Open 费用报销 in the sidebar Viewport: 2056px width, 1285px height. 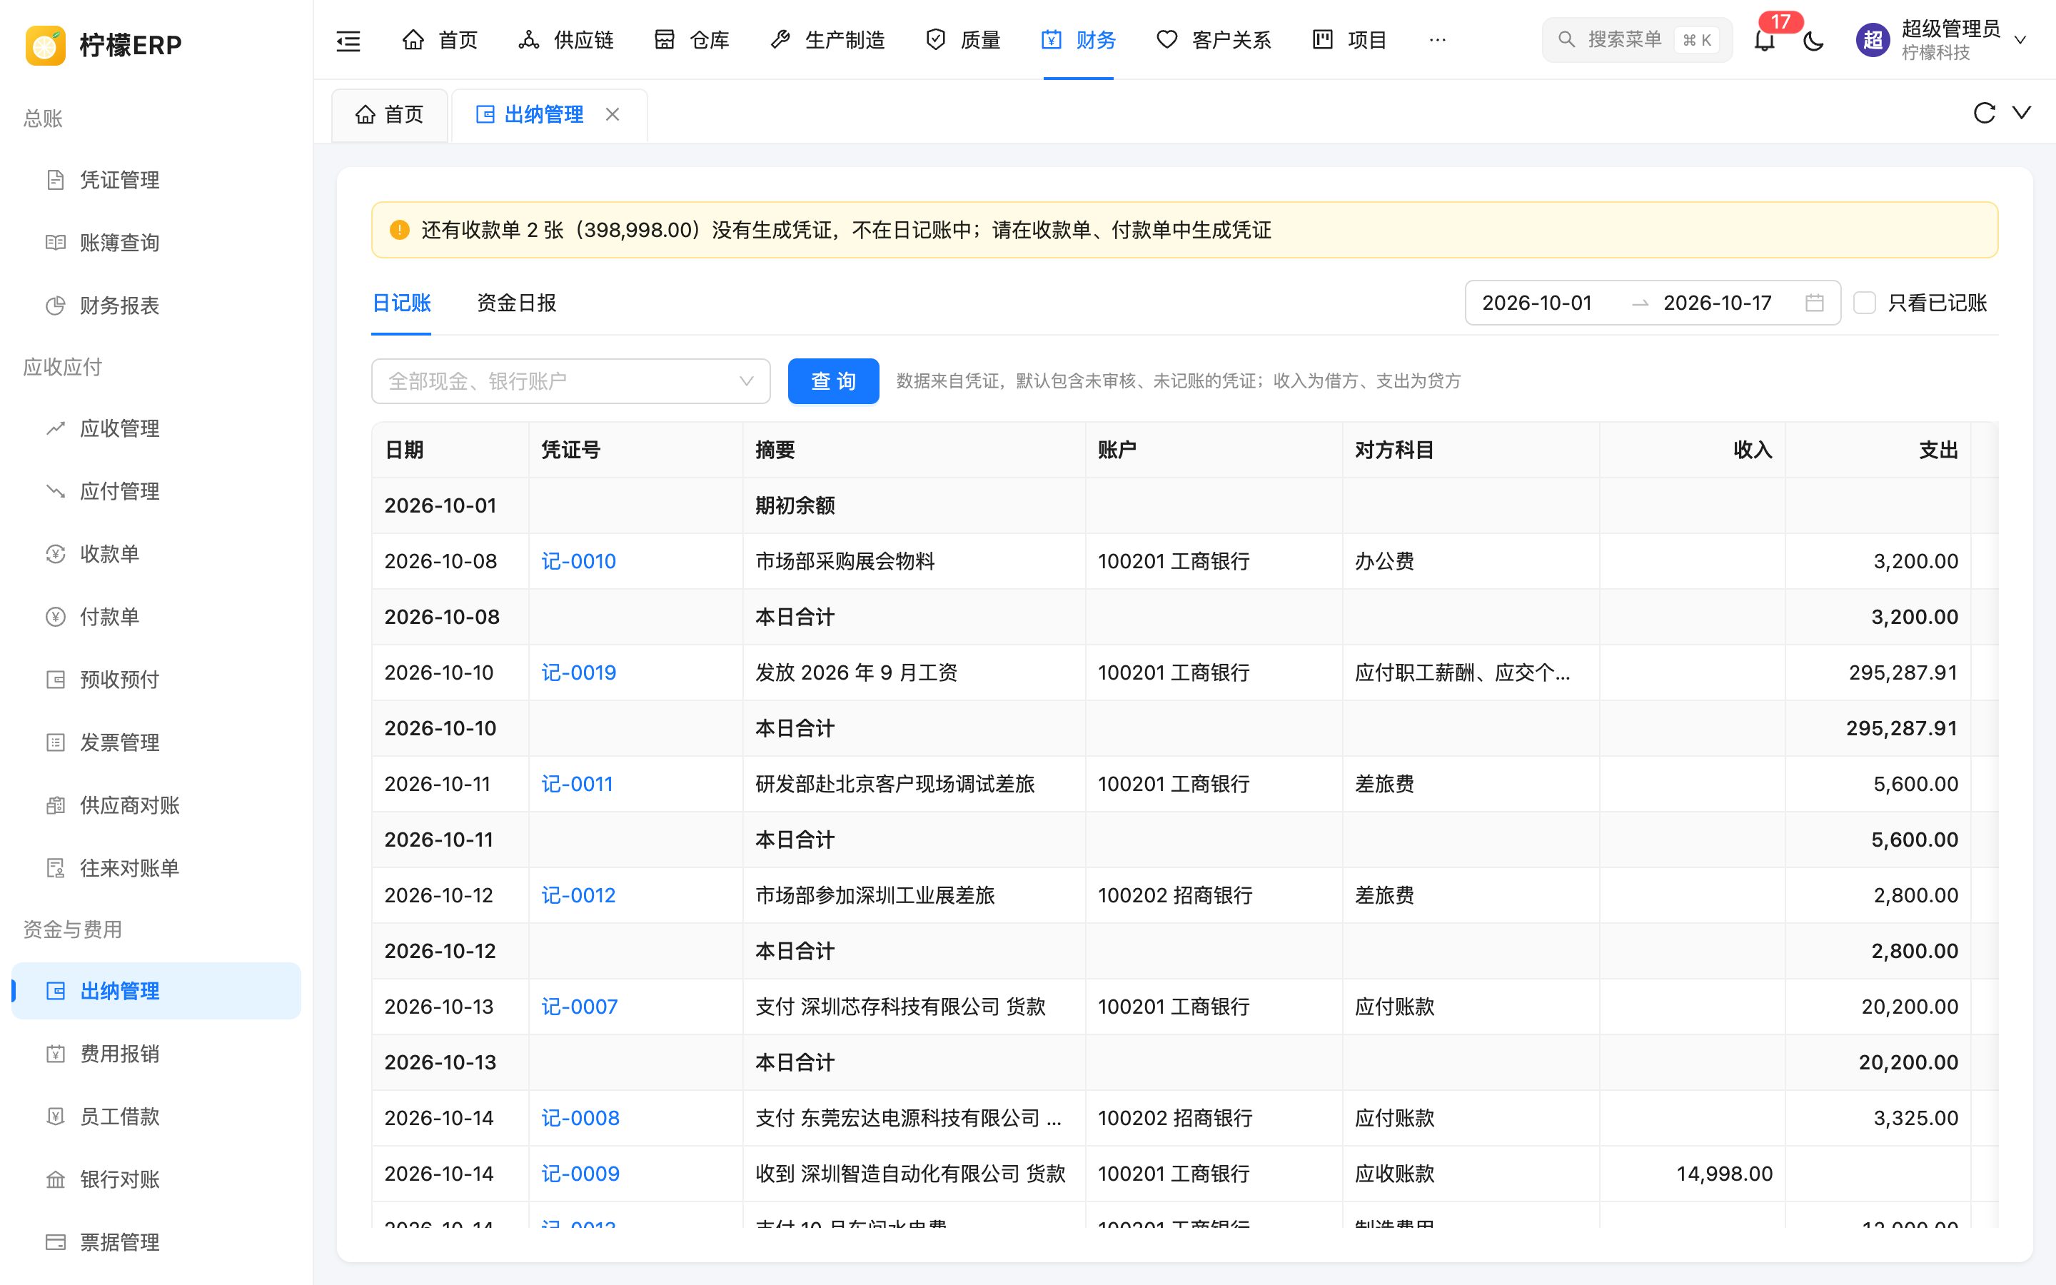click(x=156, y=1054)
